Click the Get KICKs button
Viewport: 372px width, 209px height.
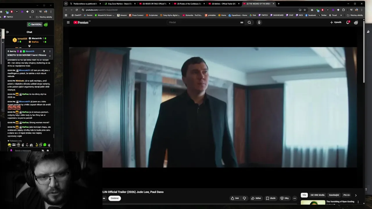35,24
